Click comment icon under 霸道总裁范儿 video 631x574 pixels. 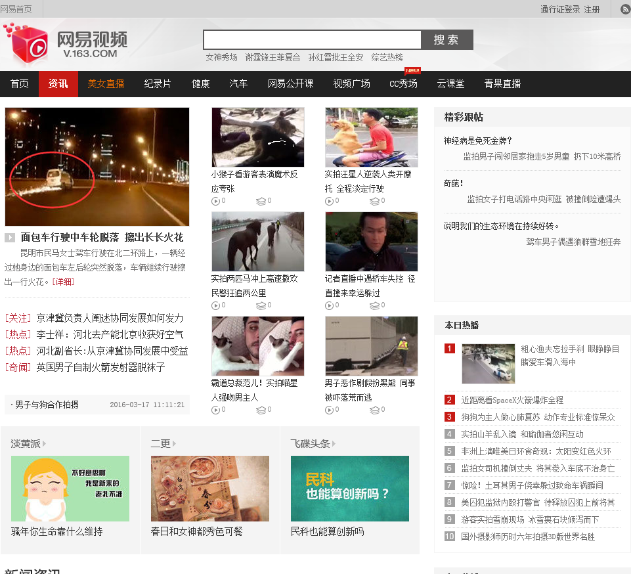[x=261, y=410]
